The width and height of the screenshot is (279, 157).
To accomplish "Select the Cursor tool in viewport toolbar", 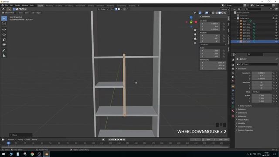I will pos(4,24).
